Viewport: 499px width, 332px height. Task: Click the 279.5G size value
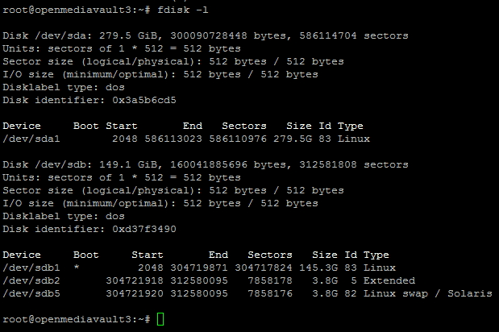[293, 139]
